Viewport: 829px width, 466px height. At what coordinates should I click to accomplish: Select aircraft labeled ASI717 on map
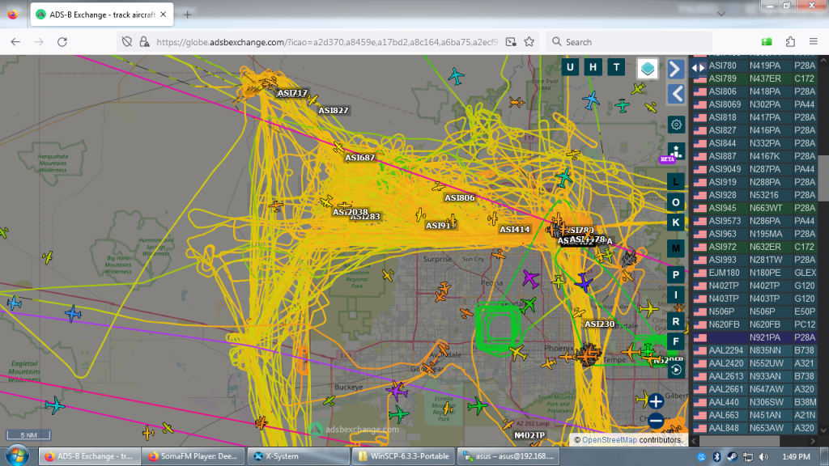pos(292,93)
